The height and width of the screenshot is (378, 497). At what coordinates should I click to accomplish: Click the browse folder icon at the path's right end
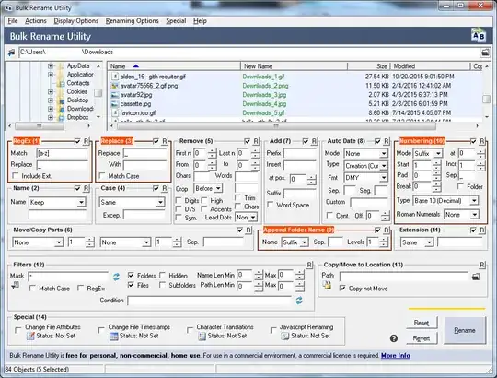click(485, 53)
